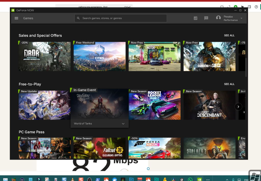
Task: Open WhatsApp icon in taskbar
Action: click(x=190, y=179)
